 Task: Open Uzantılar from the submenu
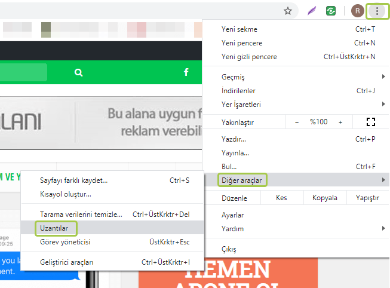pyautogui.click(x=112, y=228)
